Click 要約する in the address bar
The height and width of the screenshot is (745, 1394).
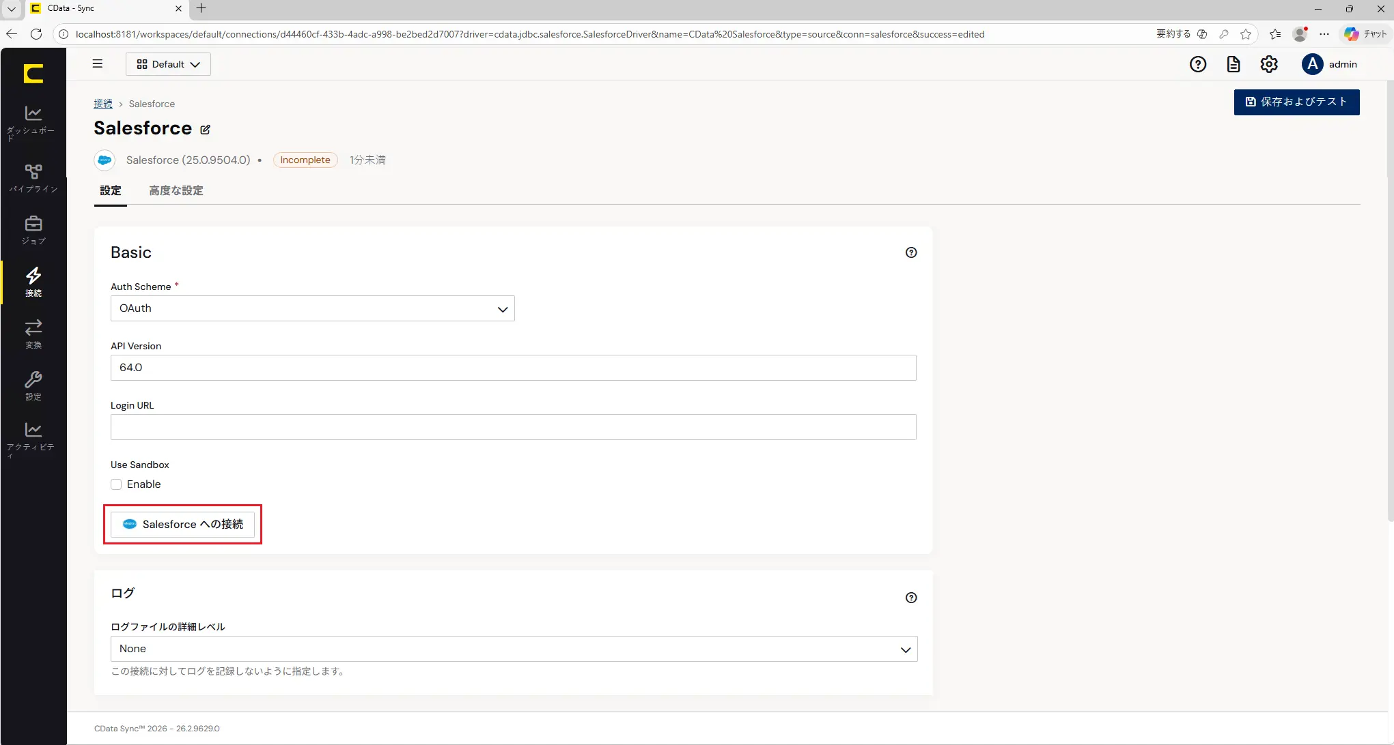[1173, 34]
